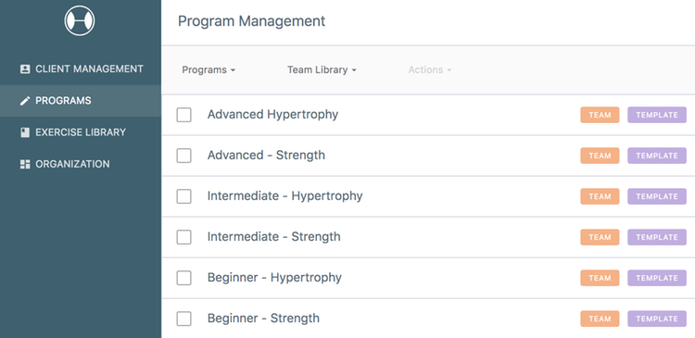The image size is (695, 338).
Task: Click TEAM tag on Intermediate - Strength
Action: [x=600, y=237]
